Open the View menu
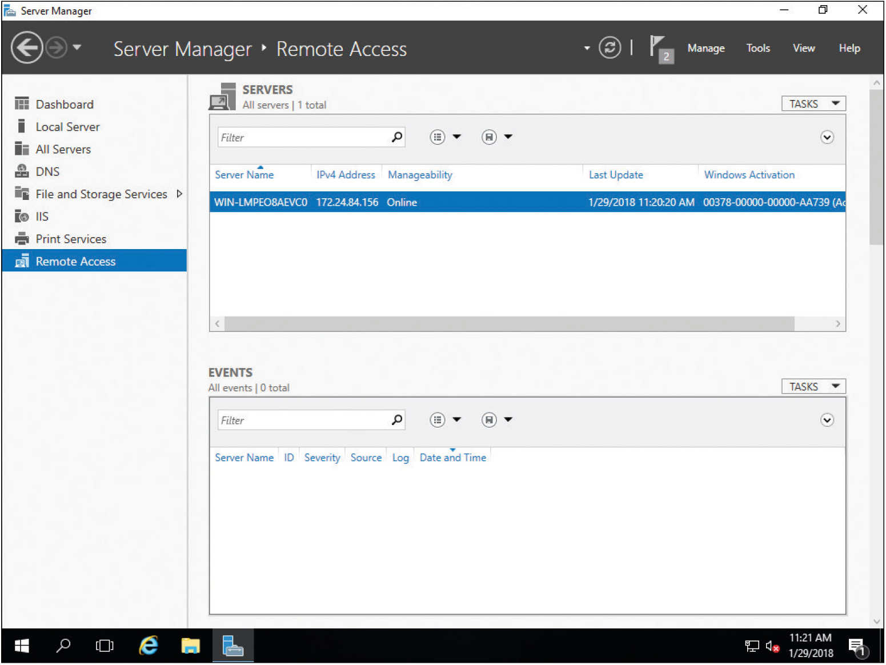 coord(804,48)
